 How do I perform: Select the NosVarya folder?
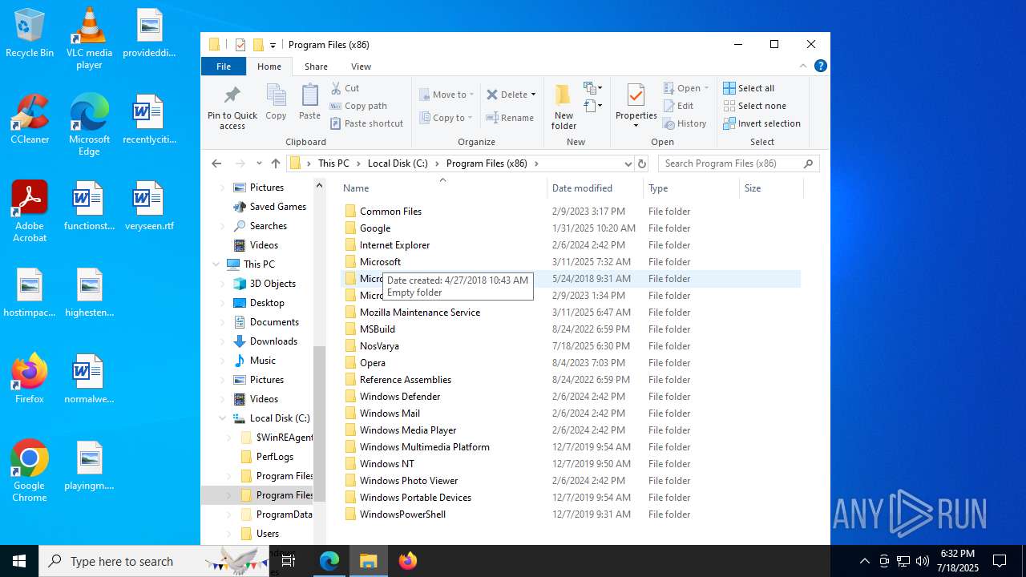point(379,346)
